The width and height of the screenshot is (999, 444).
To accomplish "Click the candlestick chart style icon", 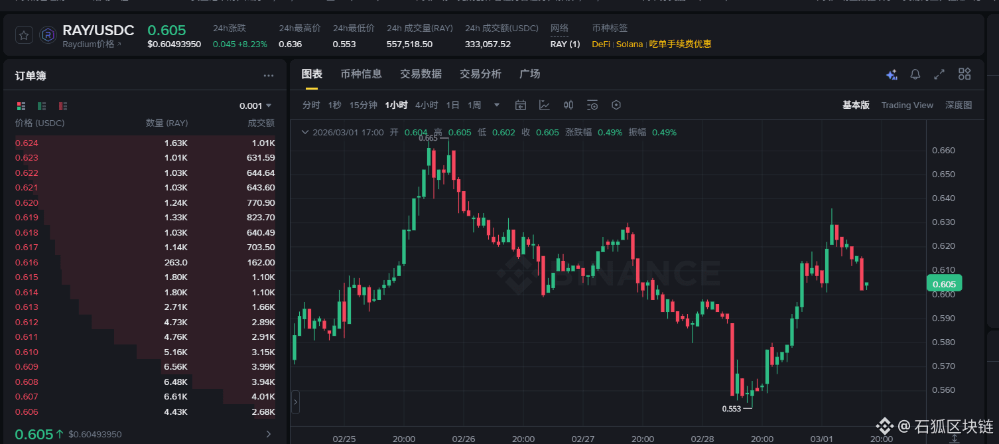I will 568,105.
